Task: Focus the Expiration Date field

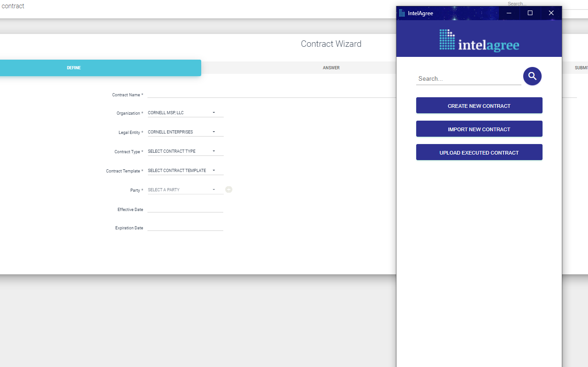Action: [186, 227]
